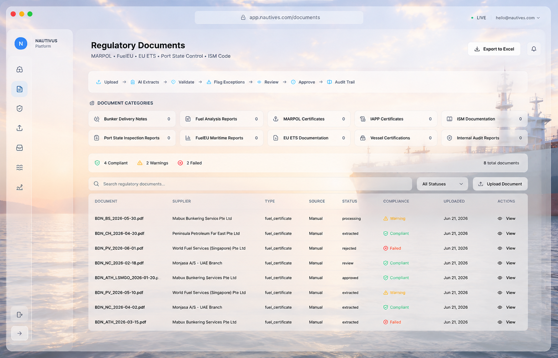
Task: Click the upload sidebar icon
Action: 20,128
